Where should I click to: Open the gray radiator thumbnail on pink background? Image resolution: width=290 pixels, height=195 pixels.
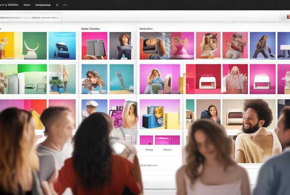click(94, 46)
